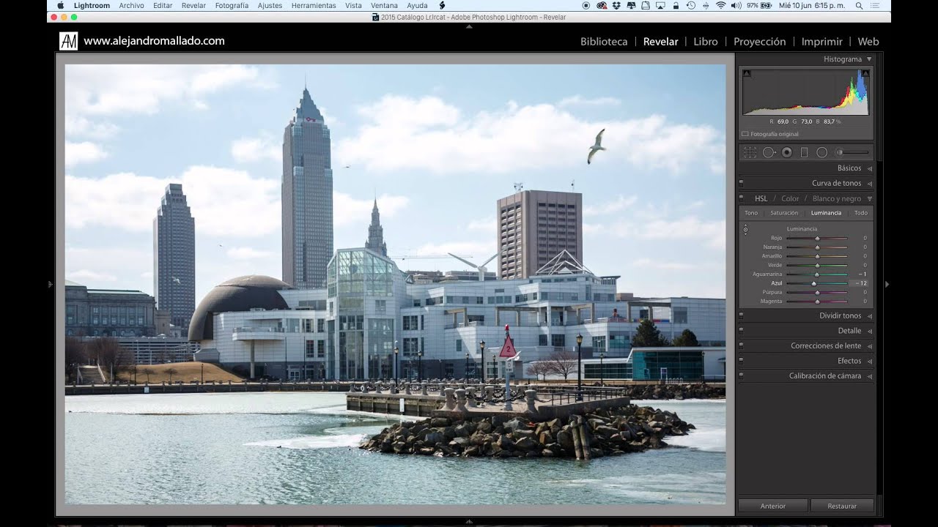Switch to Color adjustment mode
938x527 pixels.
click(790, 198)
